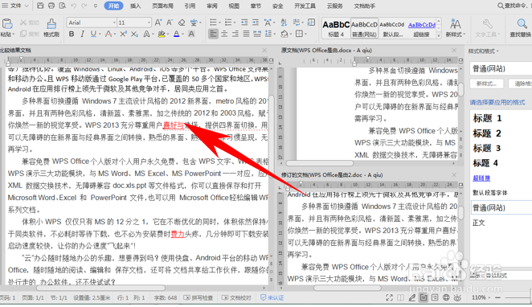Click the current style field 普通(网站) at top of pane

(501, 68)
